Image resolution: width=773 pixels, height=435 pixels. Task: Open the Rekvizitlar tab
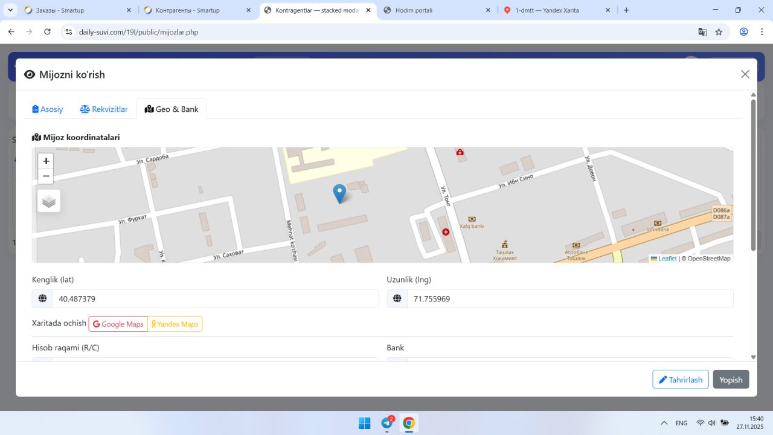click(x=104, y=109)
